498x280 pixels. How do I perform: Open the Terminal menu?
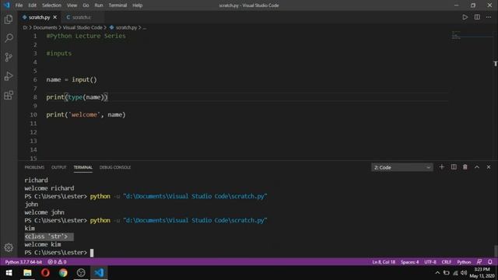[117, 5]
